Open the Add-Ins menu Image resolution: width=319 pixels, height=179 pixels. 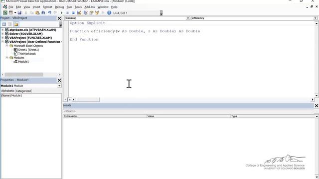(90, 7)
